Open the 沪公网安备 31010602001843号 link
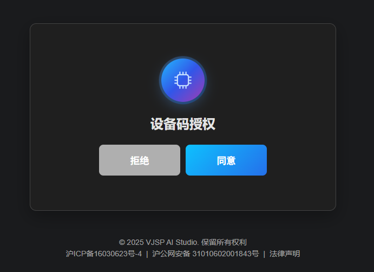374x272 pixels. click(x=206, y=254)
